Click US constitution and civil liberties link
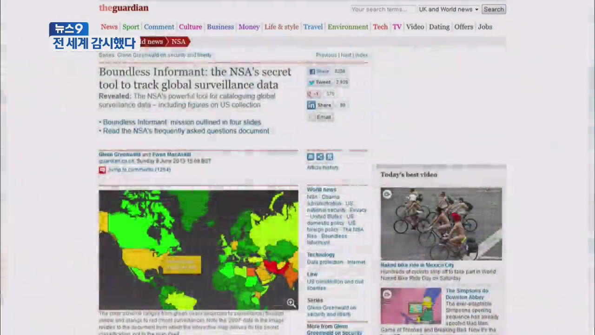 [335, 285]
